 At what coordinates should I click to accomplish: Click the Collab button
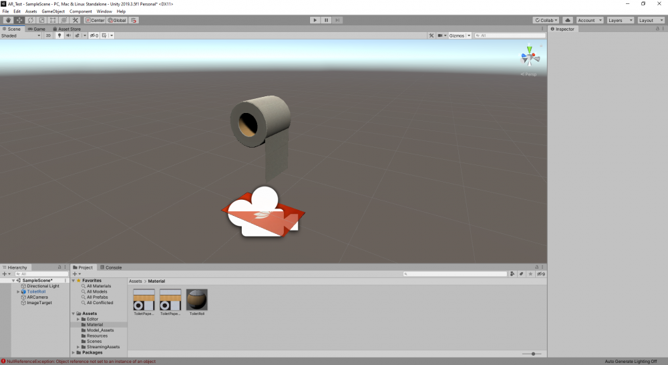[546, 20]
